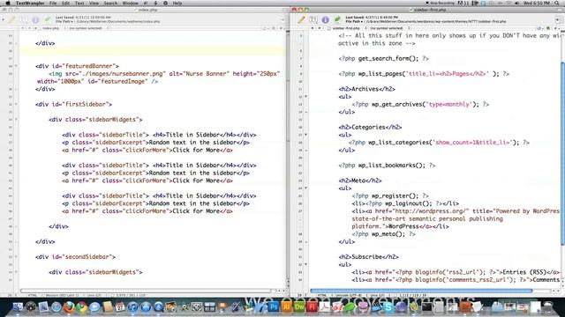
Task: Open Adobe Acrobat from the Dock
Action: pos(324,307)
